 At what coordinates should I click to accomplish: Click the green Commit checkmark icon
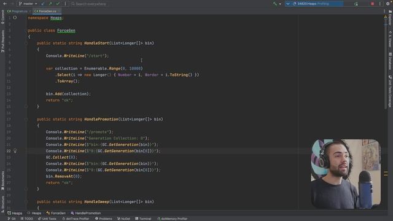pos(58,4)
